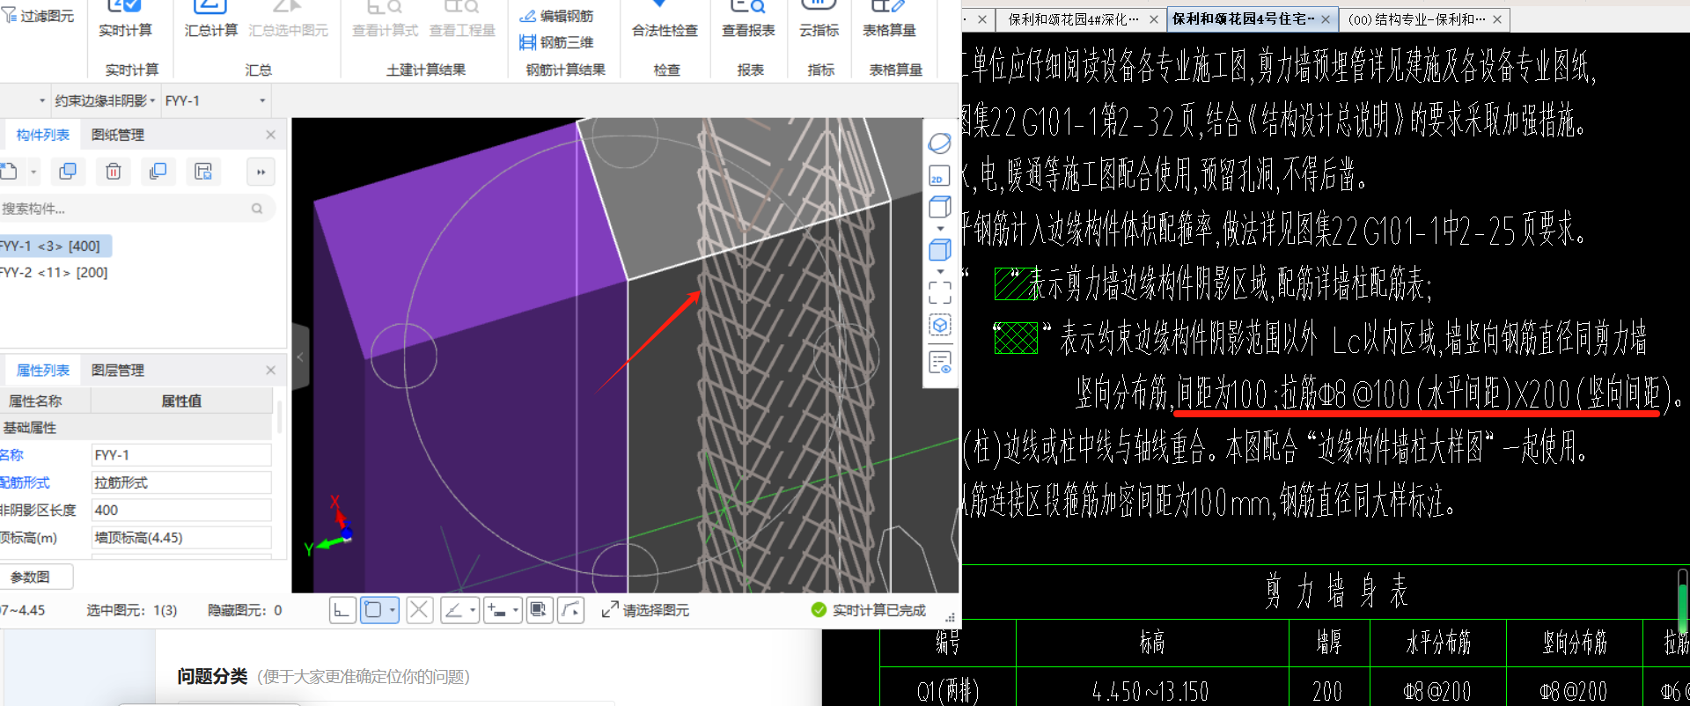The width and height of the screenshot is (1690, 706).
Task: Click the 查看计算式 view formula button
Action: pyautogui.click(x=385, y=19)
